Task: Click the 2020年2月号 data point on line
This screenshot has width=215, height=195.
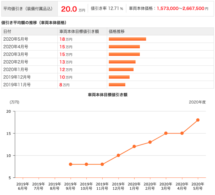Action: point(150,142)
